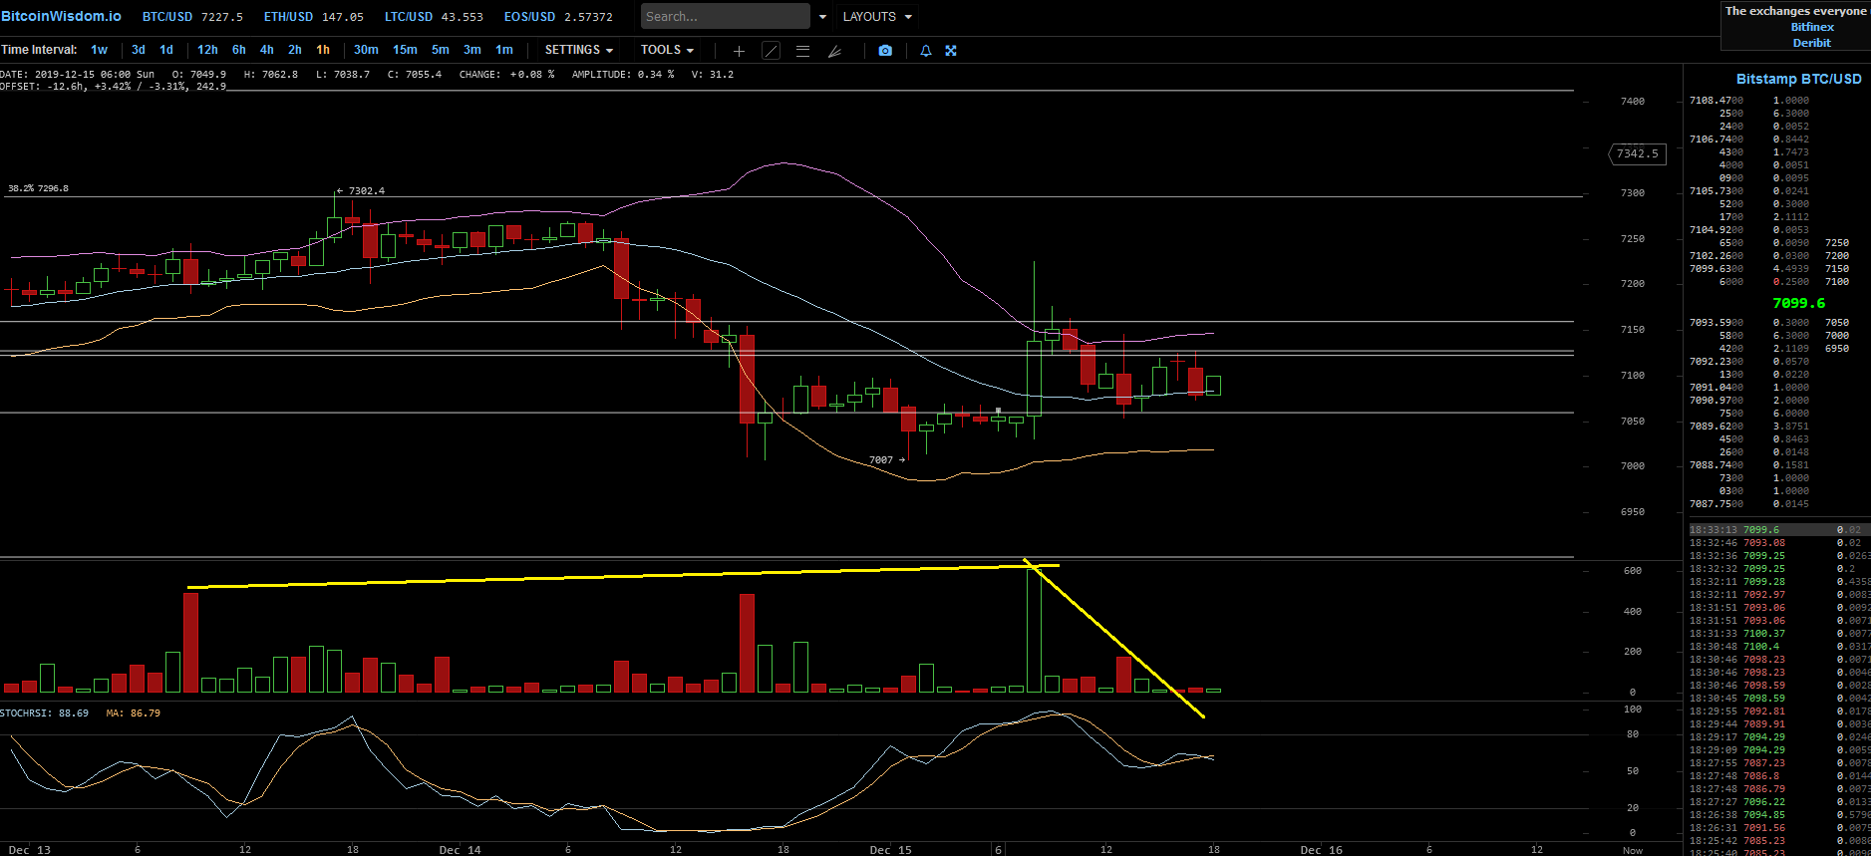
Task: Switch time interval to 1w
Action: click(99, 50)
